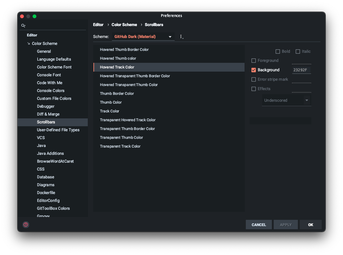Click the Color Scheme breadcrumb link

(124, 24)
